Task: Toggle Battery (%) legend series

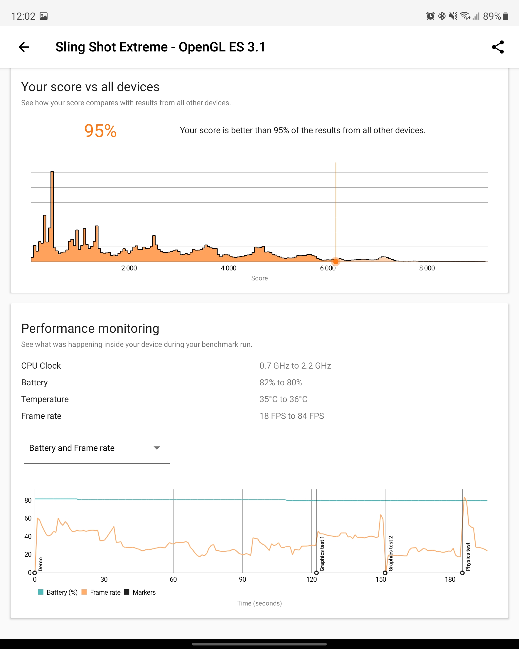Action: point(58,592)
